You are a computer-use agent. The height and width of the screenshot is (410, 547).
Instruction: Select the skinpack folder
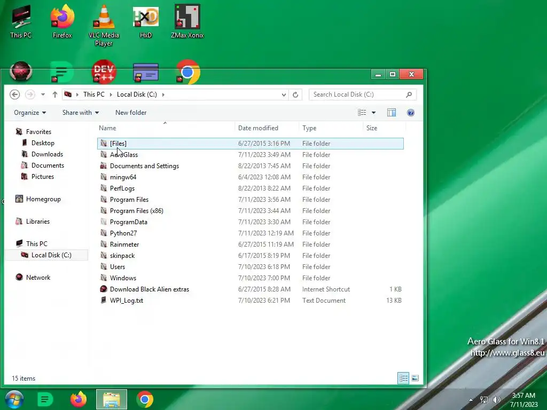pos(250,256)
